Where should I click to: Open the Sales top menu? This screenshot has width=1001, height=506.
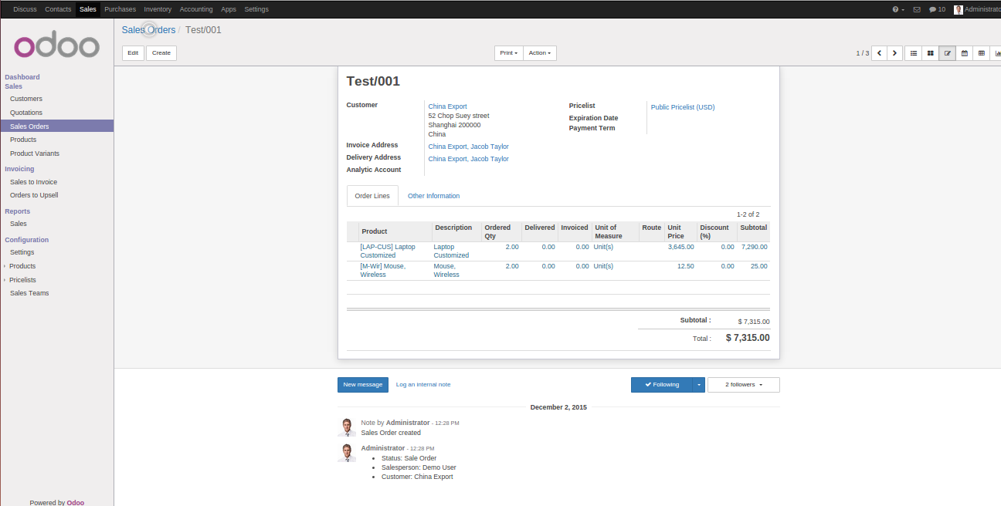tap(87, 9)
